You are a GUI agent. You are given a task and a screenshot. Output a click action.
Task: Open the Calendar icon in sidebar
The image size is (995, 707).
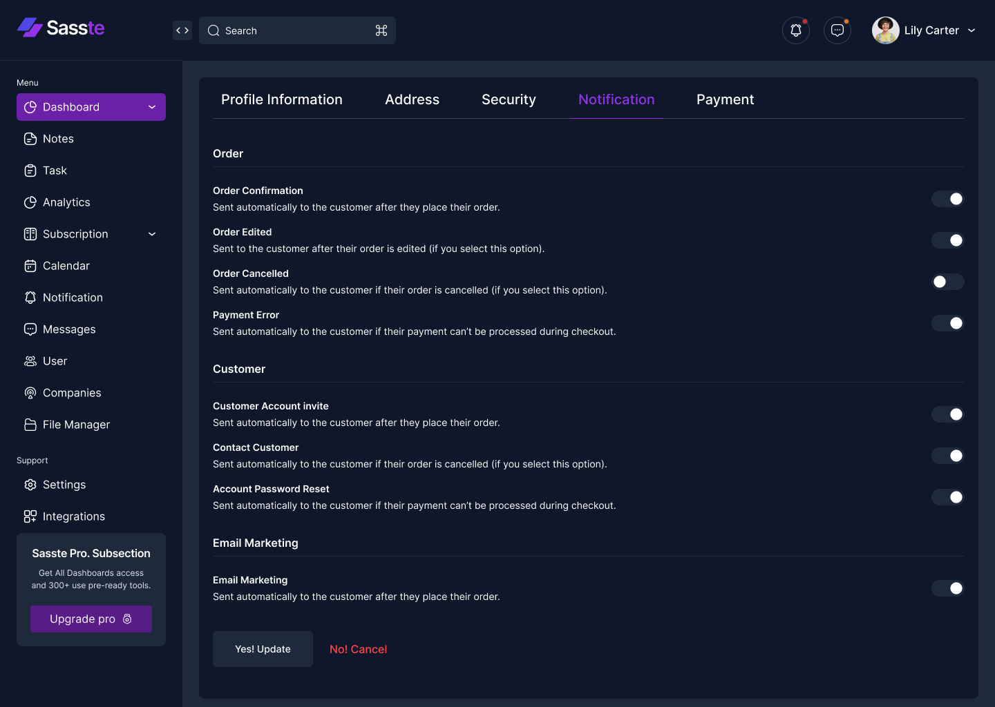pos(30,266)
